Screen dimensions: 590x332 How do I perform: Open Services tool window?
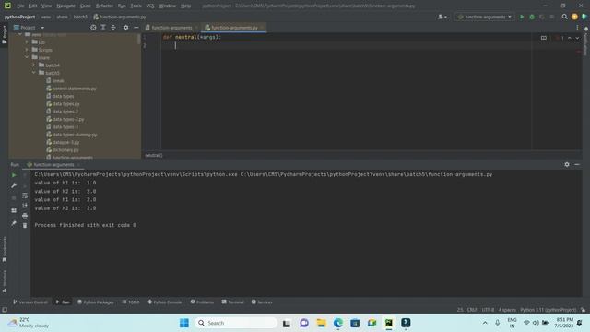coord(262,302)
